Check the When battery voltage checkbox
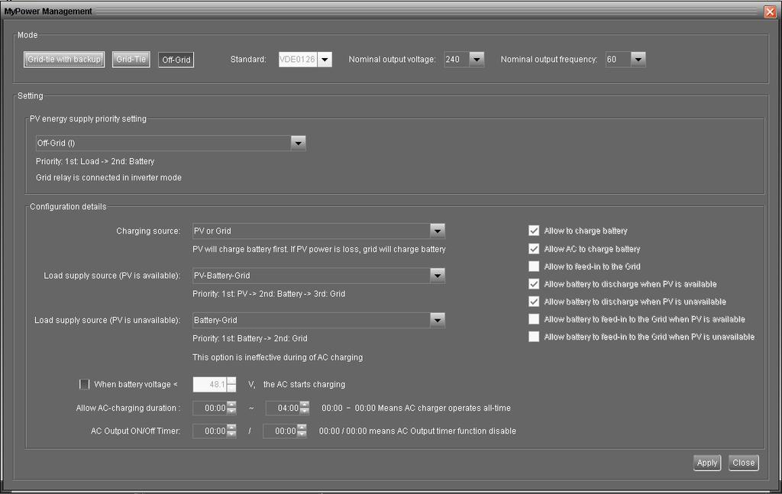Screen dimensions: 782x494 [x=84, y=384]
